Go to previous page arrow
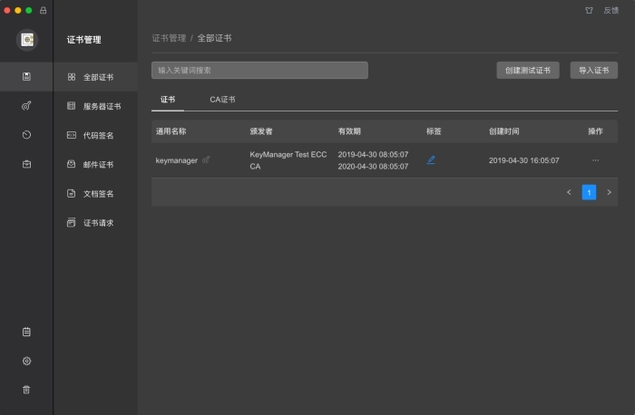Screen dimensions: 635x415 tap(569, 192)
